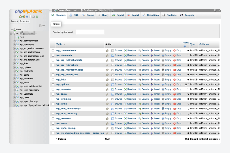Star the wp_termmeta table

point(107,99)
